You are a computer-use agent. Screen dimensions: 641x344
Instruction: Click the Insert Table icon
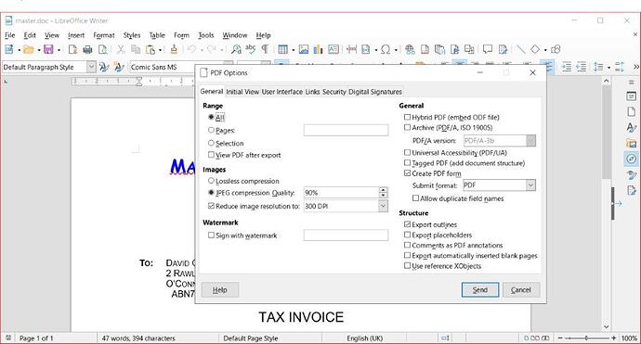click(282, 49)
